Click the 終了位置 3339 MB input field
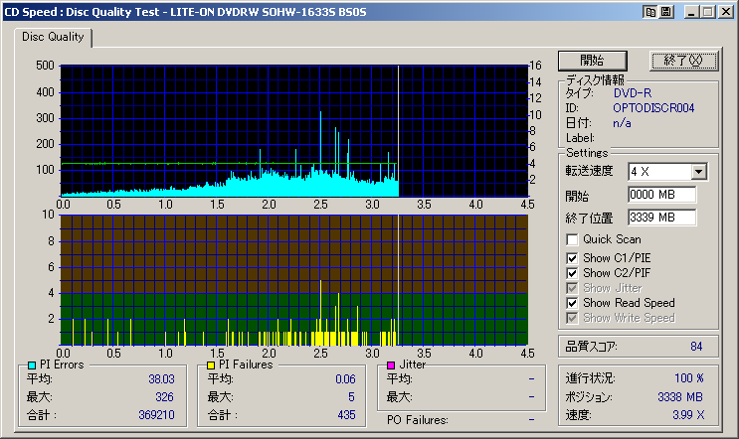739x439 pixels. (x=661, y=218)
